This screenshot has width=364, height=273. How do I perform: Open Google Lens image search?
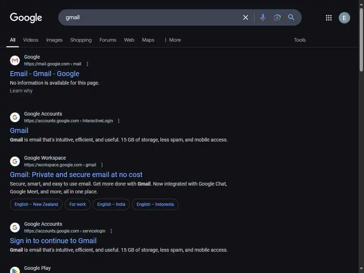(277, 17)
